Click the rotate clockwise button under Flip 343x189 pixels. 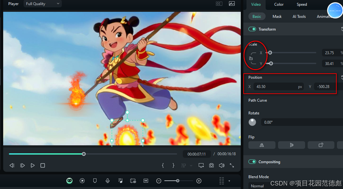click(321, 145)
